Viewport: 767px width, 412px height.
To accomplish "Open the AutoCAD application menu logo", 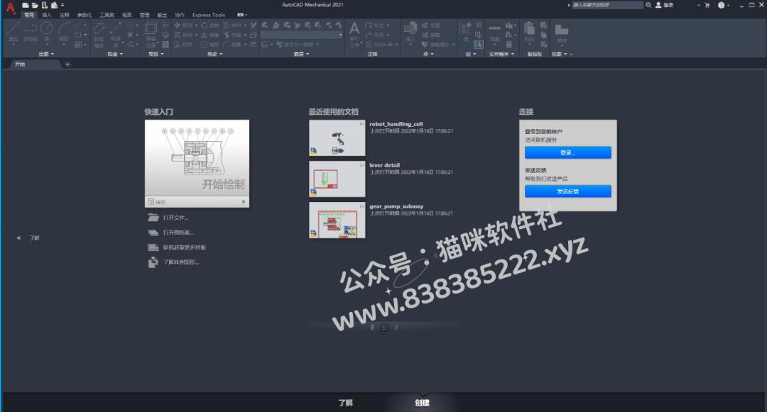I will (x=10, y=7).
